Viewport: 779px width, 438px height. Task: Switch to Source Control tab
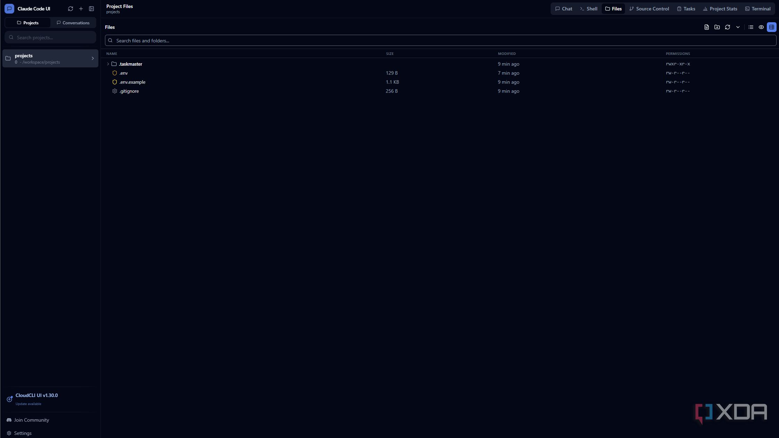(x=649, y=9)
